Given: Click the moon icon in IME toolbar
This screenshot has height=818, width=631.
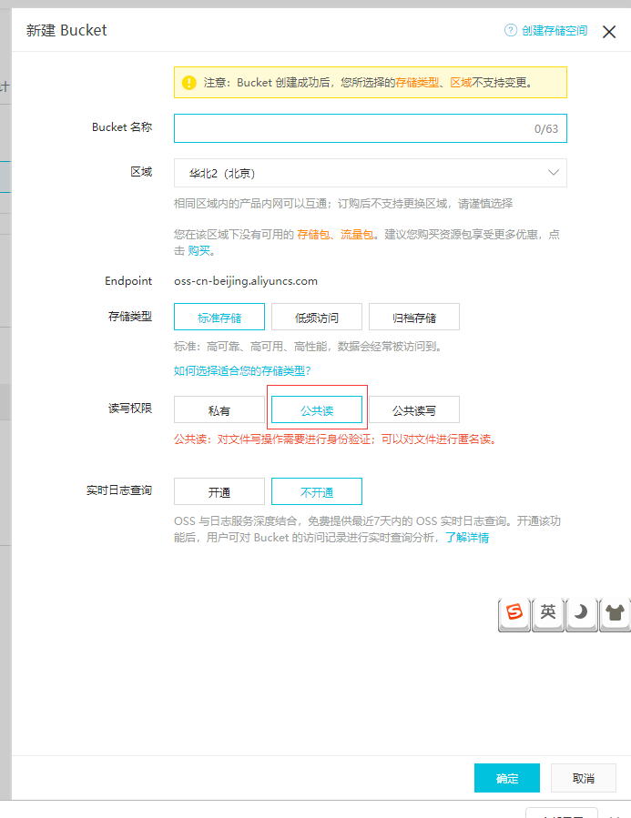Looking at the screenshot, I should click(x=582, y=613).
